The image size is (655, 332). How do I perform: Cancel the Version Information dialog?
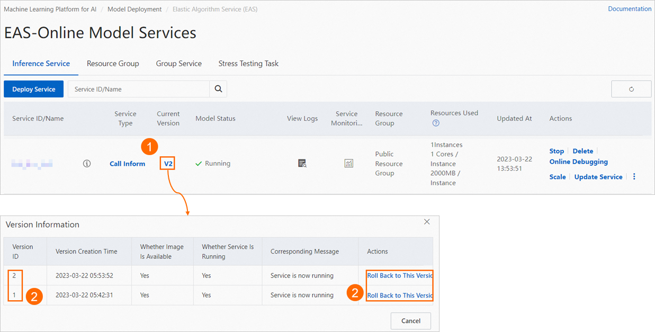[x=410, y=321]
